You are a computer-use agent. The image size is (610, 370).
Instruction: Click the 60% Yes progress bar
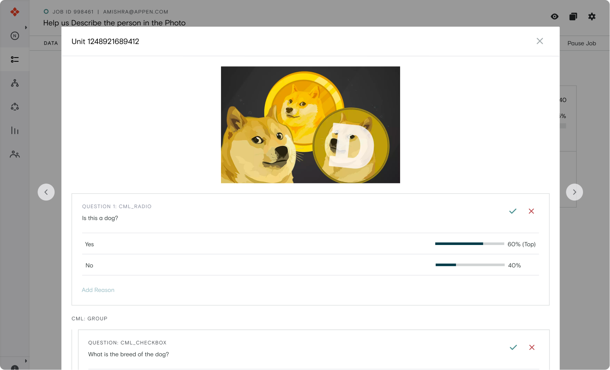coord(469,244)
